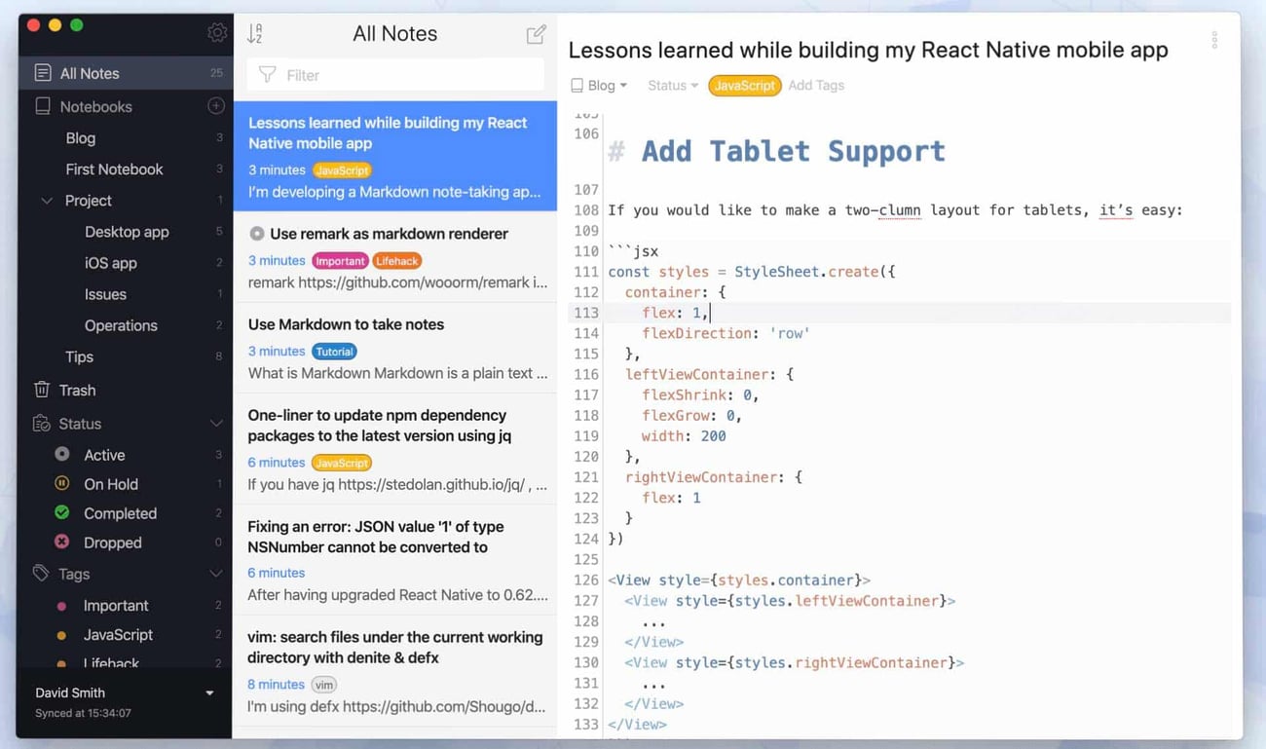Click the sort order icon above the note list

point(255,32)
